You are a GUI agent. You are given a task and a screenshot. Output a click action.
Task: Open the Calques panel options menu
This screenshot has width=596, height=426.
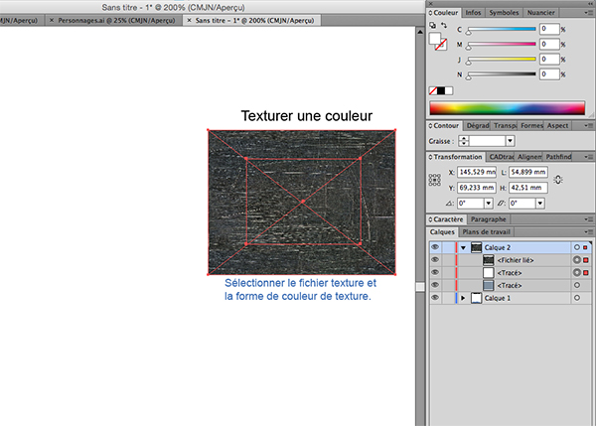coord(588,231)
